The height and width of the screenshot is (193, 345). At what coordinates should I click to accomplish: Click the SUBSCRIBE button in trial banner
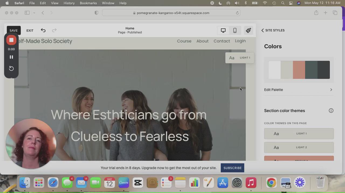tap(232, 168)
